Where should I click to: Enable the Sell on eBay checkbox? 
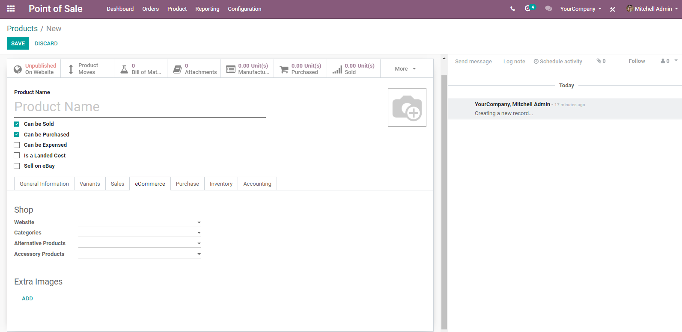coord(17,166)
